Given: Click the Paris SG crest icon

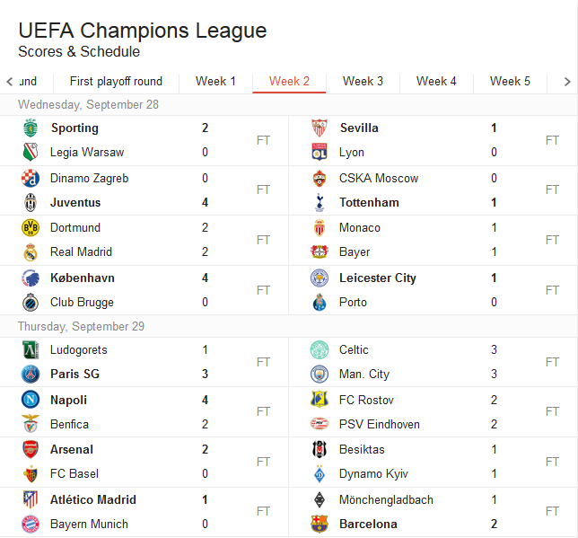Looking at the screenshot, I should click(31, 375).
